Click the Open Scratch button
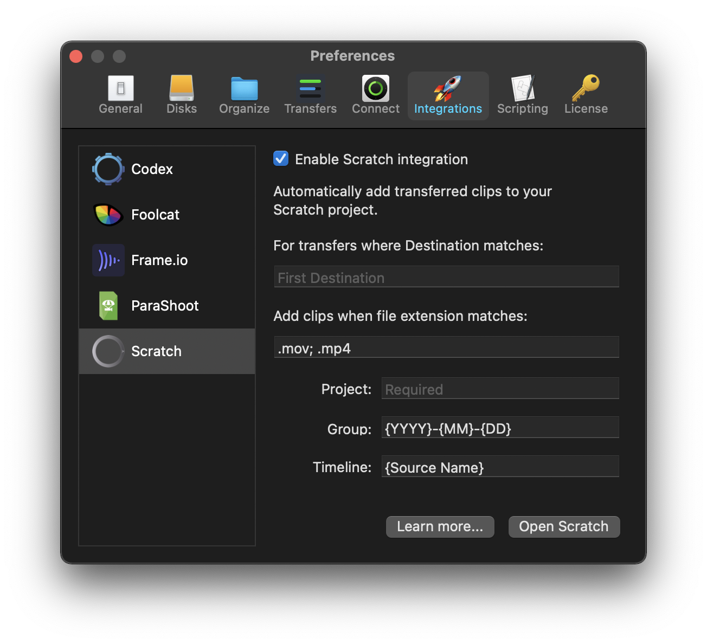Screen dimensions: 707x644 tap(564, 527)
